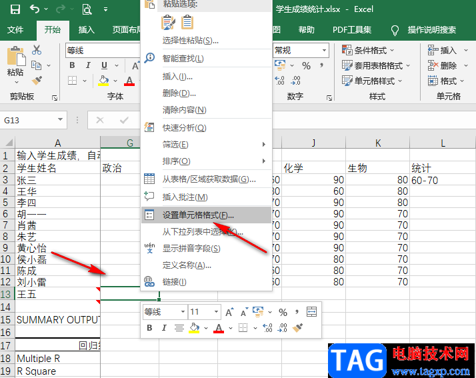Open the PDF工具集 tab
The height and width of the screenshot is (378, 476).
[352, 30]
